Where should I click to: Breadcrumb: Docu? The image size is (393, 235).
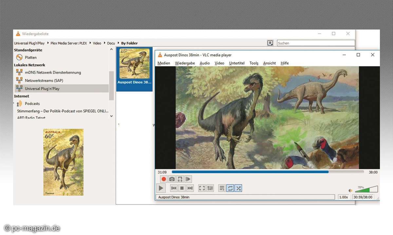click(111, 43)
